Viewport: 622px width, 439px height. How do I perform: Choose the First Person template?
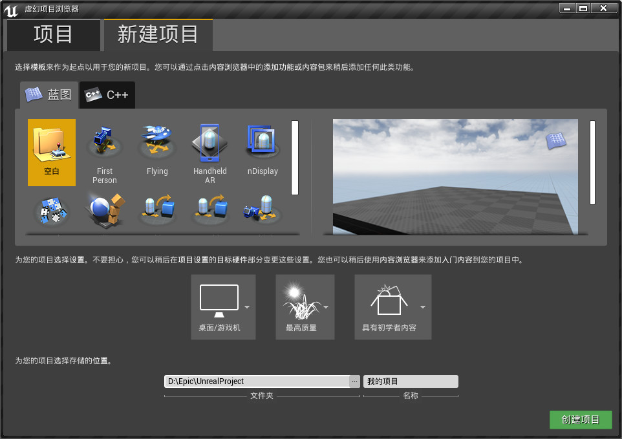coord(104,153)
